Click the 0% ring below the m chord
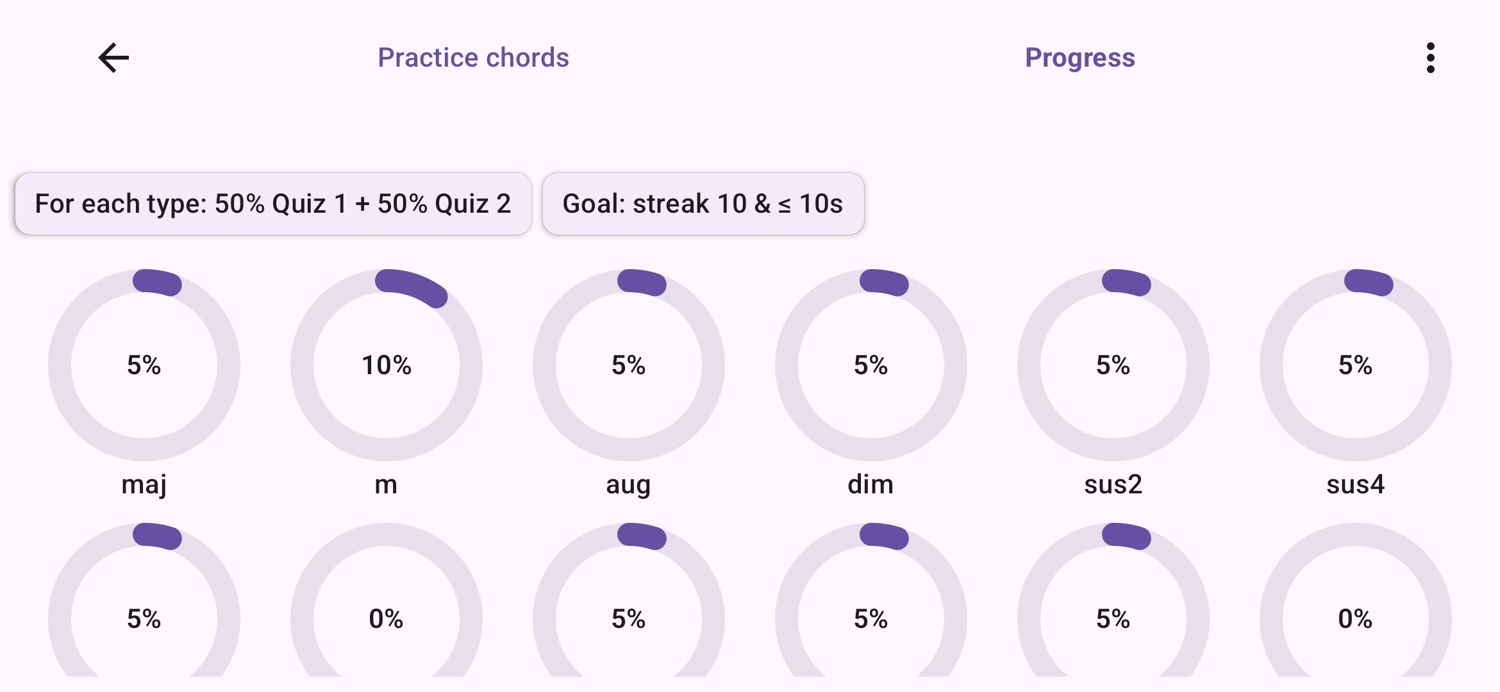The width and height of the screenshot is (1500, 692). 387,618
